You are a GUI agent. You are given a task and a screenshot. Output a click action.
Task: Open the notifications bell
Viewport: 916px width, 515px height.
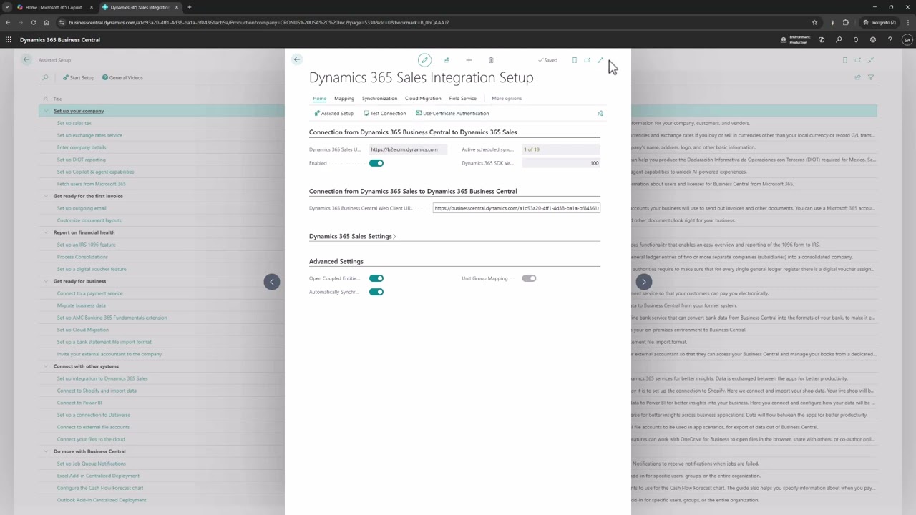tap(856, 40)
